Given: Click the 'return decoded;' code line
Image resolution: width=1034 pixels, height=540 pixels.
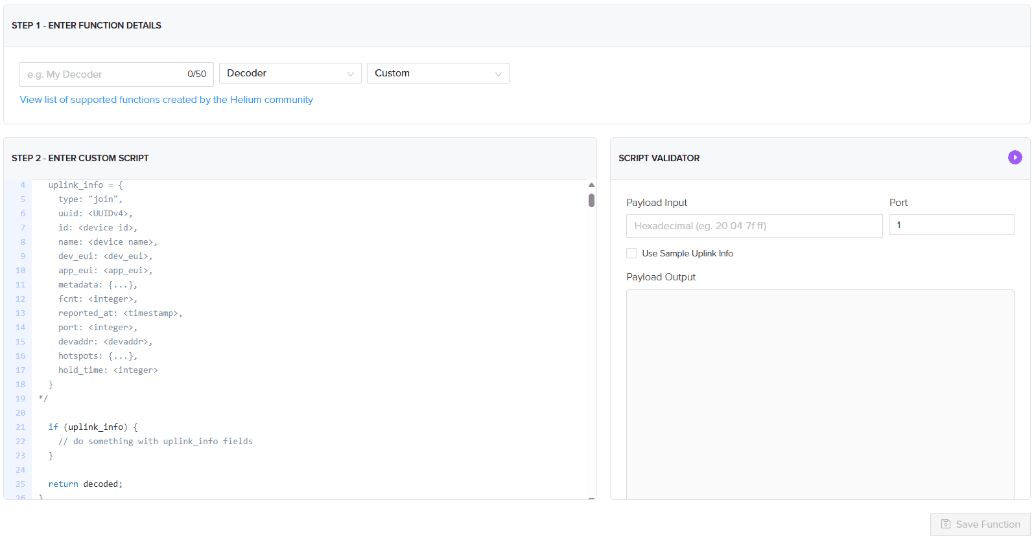Looking at the screenshot, I should pyautogui.click(x=86, y=484).
